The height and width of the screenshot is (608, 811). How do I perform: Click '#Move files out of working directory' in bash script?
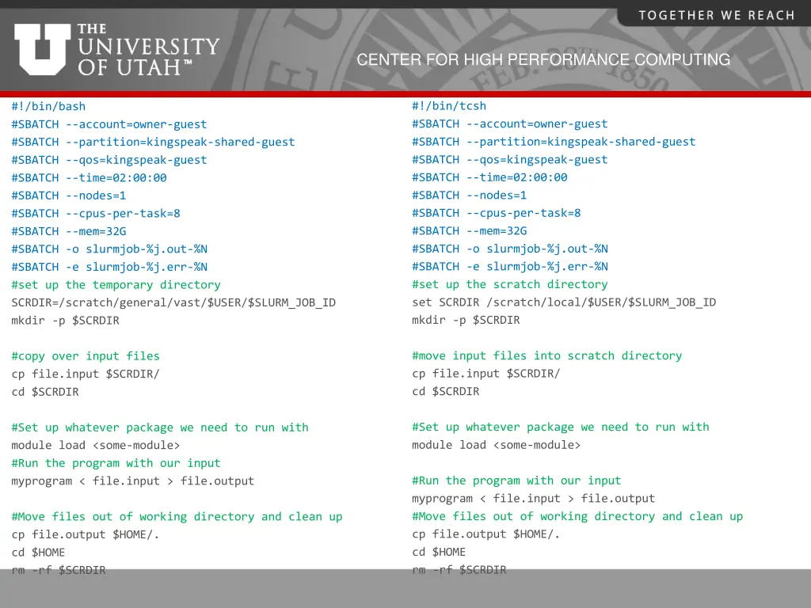[x=177, y=517]
